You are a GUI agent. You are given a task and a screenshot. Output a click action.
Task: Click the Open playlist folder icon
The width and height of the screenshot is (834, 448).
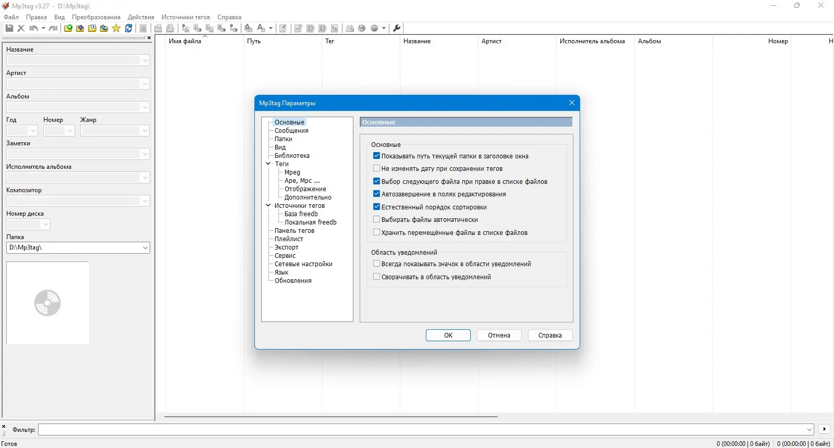point(92,28)
